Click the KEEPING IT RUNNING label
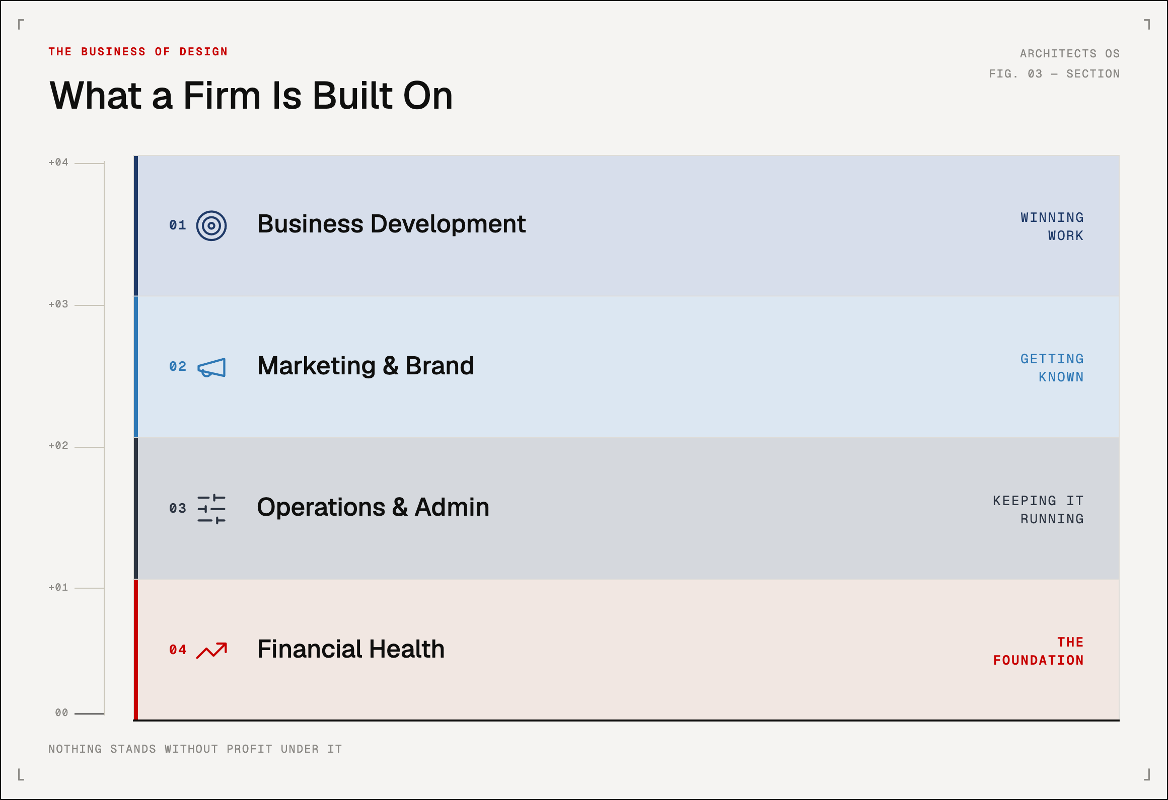1168x800 pixels. coord(1039,510)
